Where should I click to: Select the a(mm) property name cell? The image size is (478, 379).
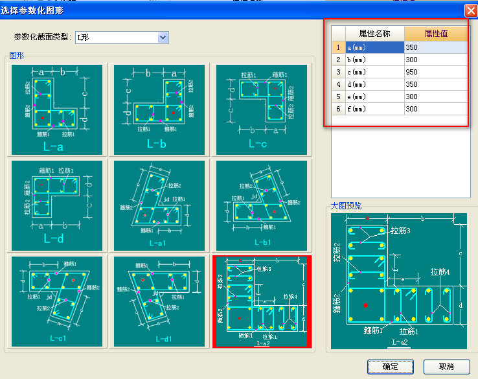pyautogui.click(x=374, y=47)
